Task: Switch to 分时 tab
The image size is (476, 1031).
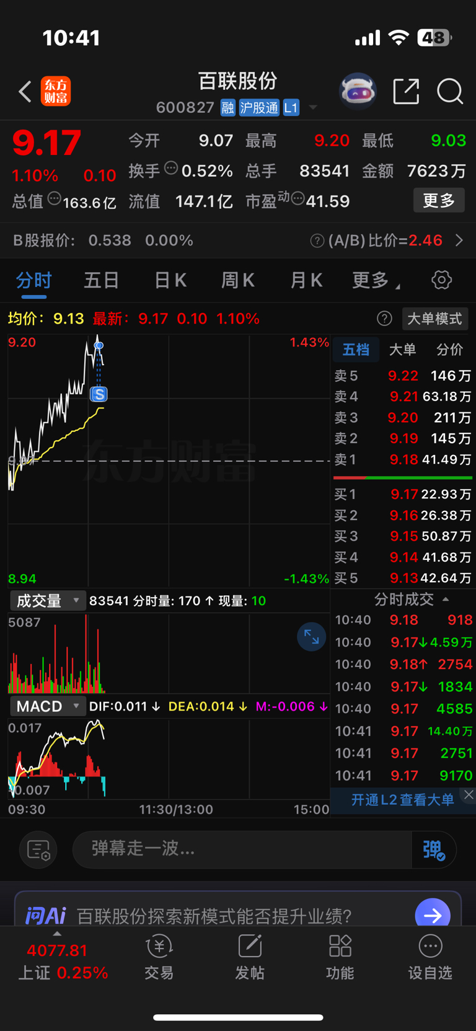Action: [x=34, y=280]
